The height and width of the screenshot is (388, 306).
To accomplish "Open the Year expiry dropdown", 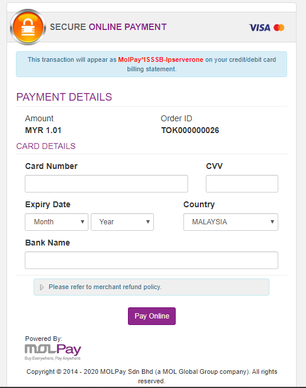I will 123,222.
